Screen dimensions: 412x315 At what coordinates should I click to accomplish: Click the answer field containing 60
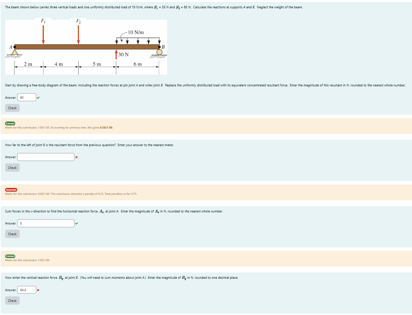[x=27, y=97]
